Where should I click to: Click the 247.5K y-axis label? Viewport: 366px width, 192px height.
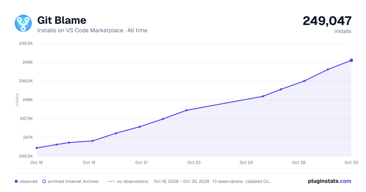(x=26, y=119)
